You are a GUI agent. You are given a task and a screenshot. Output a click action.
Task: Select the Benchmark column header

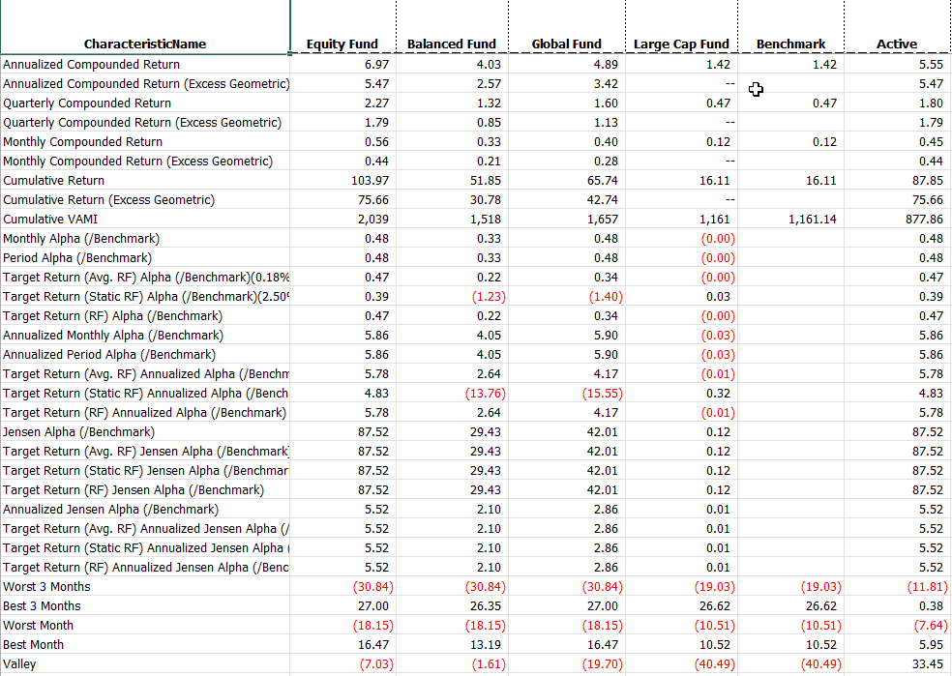[790, 44]
